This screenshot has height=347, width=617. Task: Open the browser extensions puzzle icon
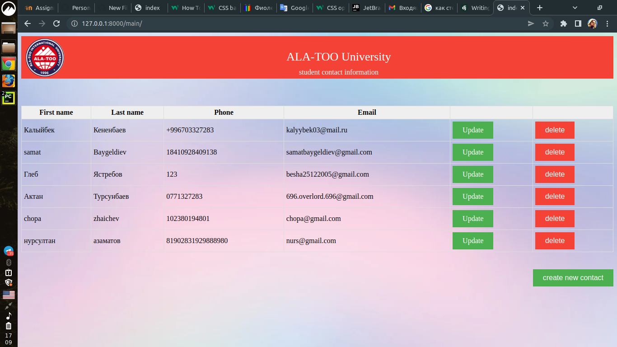(x=563, y=23)
